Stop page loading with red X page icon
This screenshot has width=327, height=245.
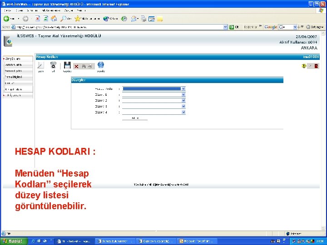coord(38,19)
